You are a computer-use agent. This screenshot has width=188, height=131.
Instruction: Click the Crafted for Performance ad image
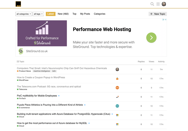(x=42, y=33)
